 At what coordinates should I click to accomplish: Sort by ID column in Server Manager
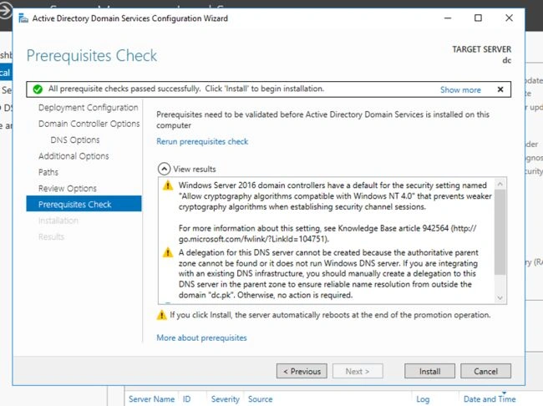click(186, 399)
